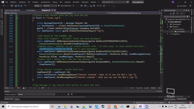Navigate backward toolbar icon
Image resolution: width=194 pixels, height=109 pixels.
pos(4,6)
